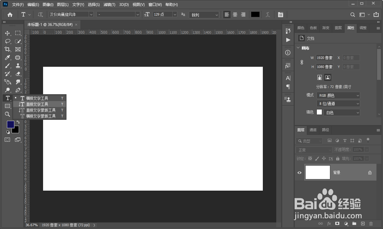This screenshot has height=229, width=383.
Task: Select the Crop tool
Action: click(7, 49)
